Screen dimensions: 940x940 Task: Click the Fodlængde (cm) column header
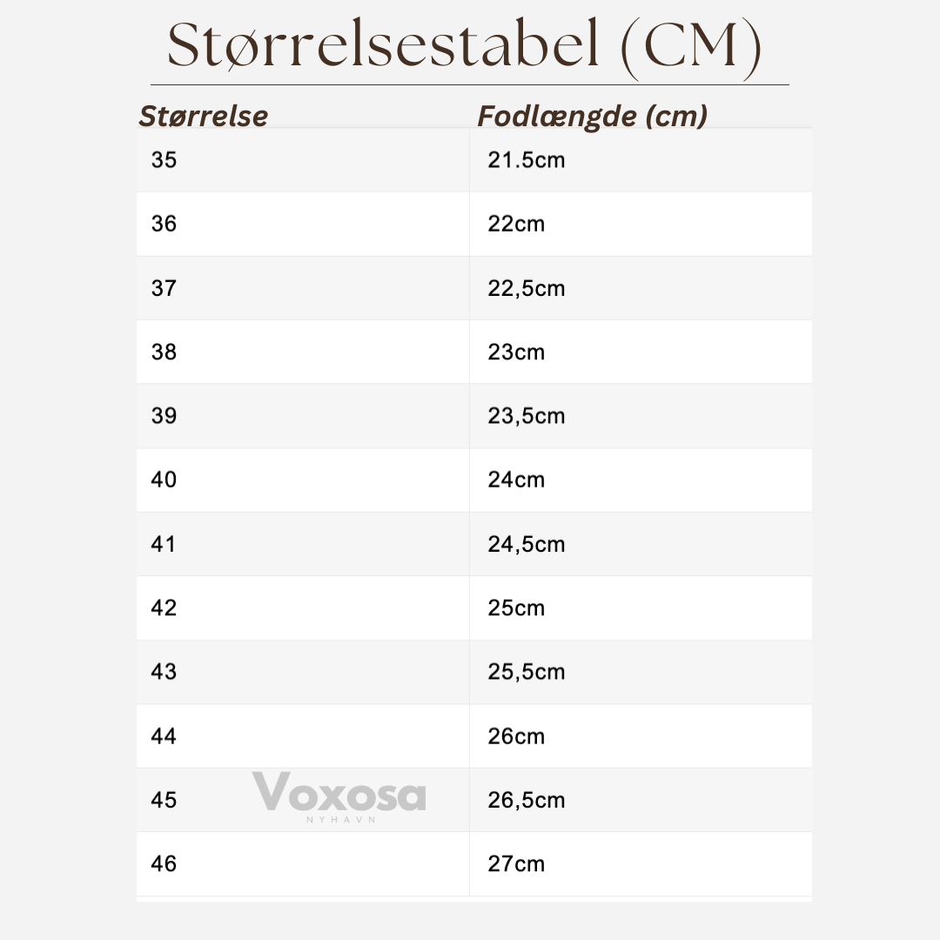click(593, 117)
